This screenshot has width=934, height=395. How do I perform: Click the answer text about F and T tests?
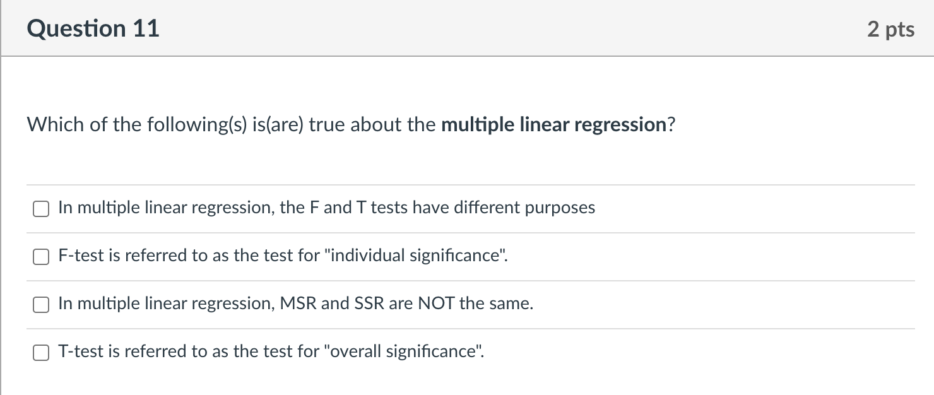326,208
